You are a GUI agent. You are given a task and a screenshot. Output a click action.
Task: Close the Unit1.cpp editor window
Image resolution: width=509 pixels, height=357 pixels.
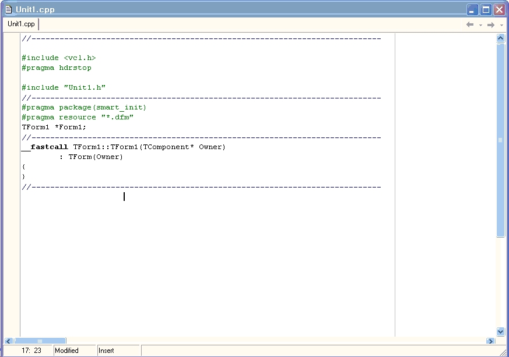coord(500,9)
